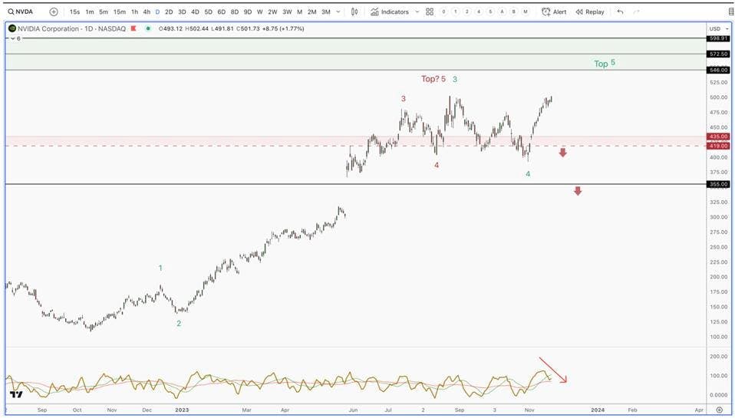735x418 pixels.
Task: Open the NVDA symbol search
Action: 20,12
